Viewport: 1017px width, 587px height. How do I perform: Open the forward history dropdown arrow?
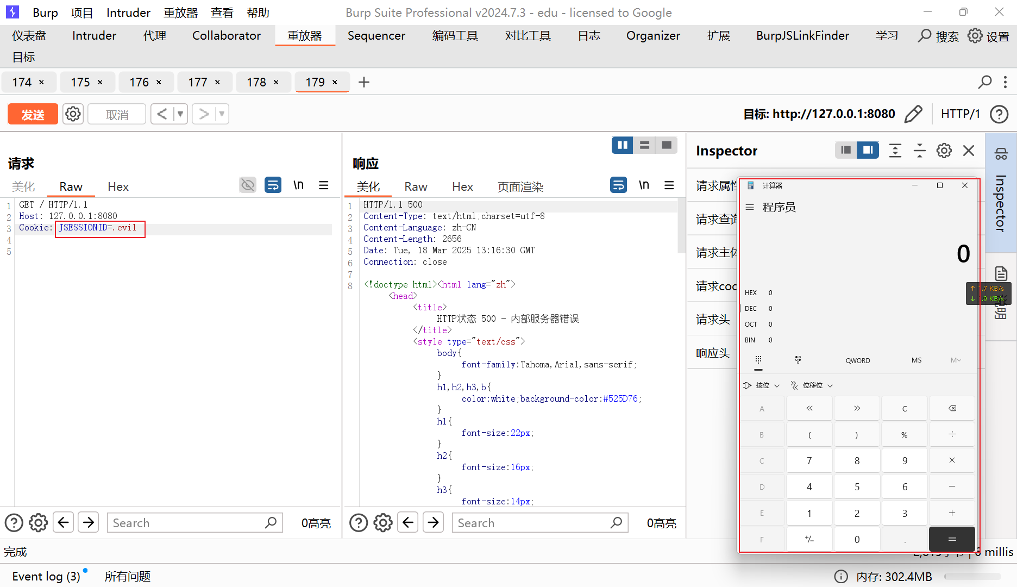click(x=222, y=114)
